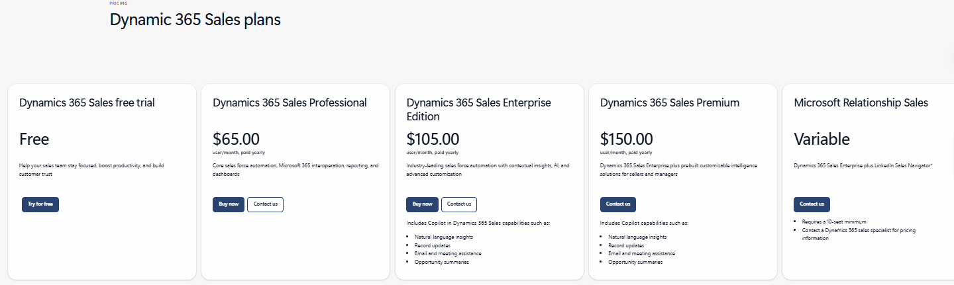Click the $105.00 price
The width and height of the screenshot is (954, 285).
point(433,140)
